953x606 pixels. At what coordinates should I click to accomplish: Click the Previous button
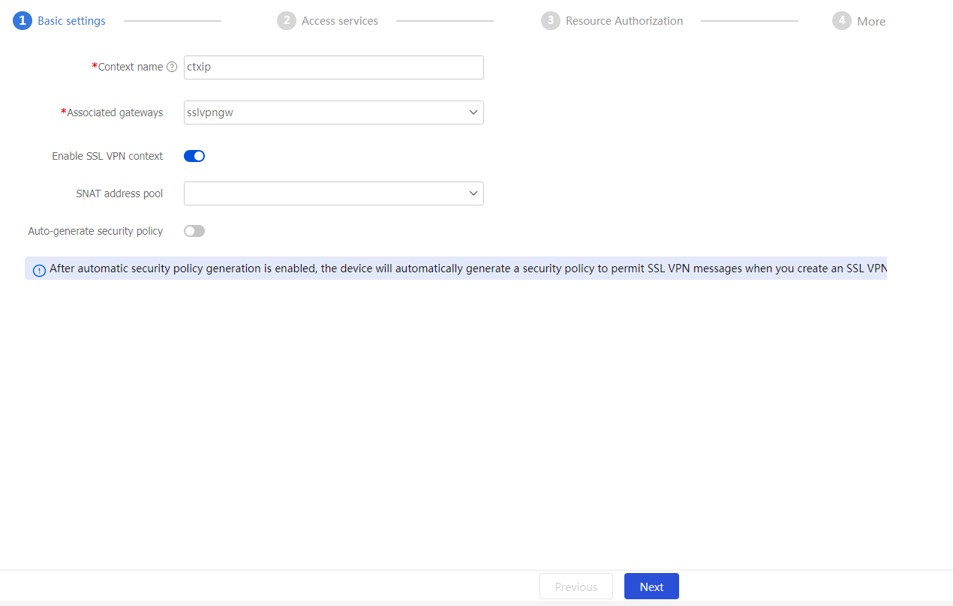[576, 586]
